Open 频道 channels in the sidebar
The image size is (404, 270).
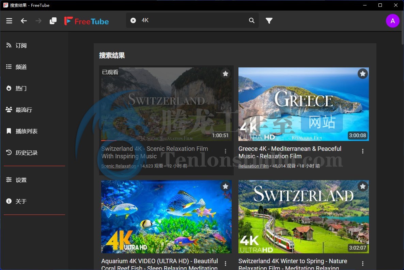34,67
